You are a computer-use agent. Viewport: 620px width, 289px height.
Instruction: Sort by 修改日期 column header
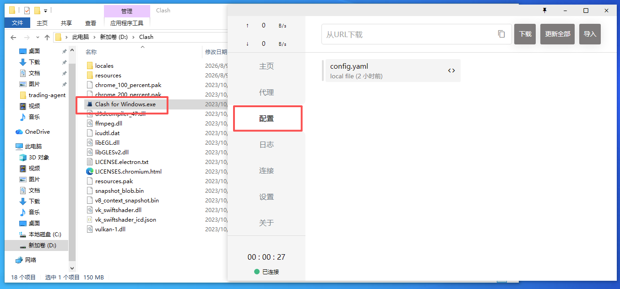(x=215, y=52)
